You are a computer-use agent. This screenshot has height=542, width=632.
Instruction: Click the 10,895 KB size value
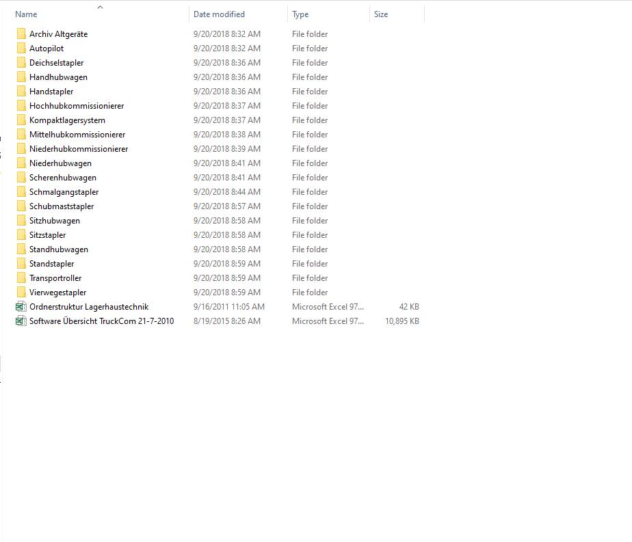[402, 321]
